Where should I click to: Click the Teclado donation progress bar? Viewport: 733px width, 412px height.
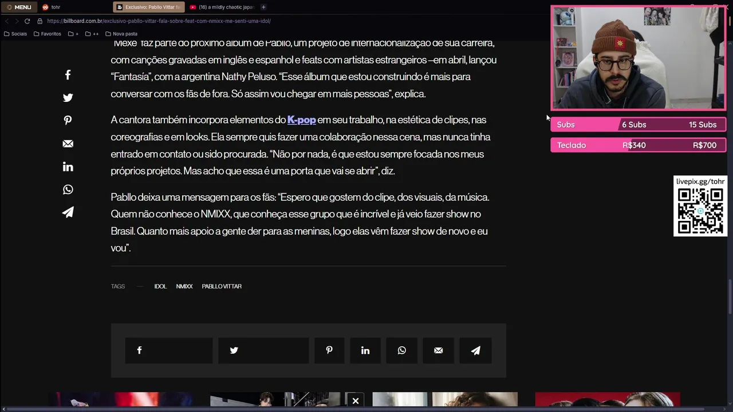coord(639,145)
